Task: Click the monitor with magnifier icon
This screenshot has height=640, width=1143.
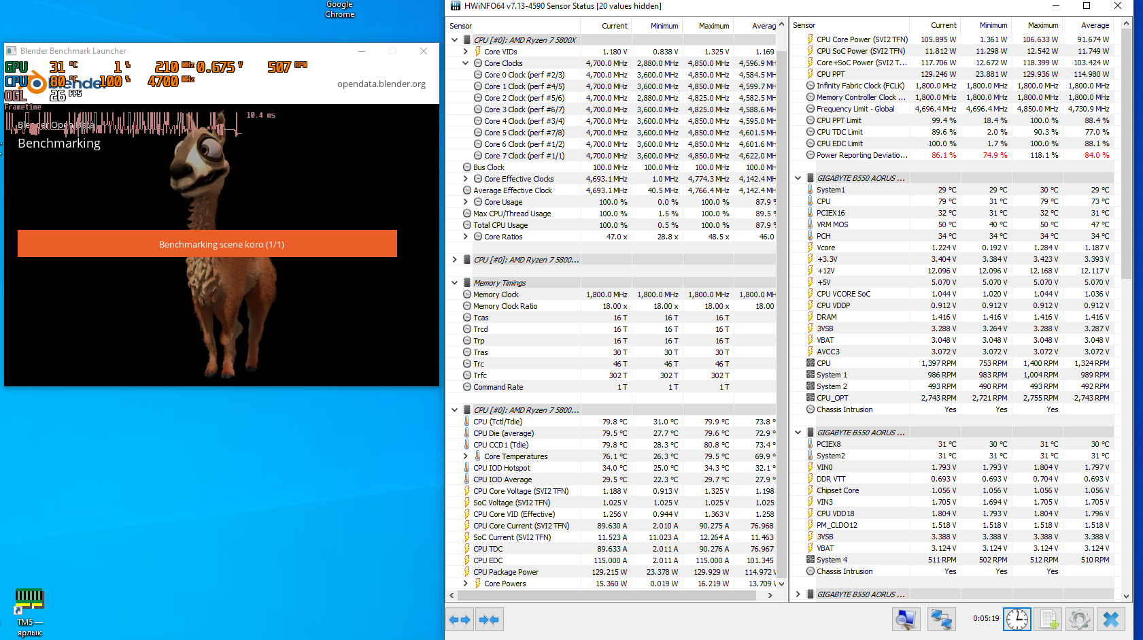Action: (906, 620)
